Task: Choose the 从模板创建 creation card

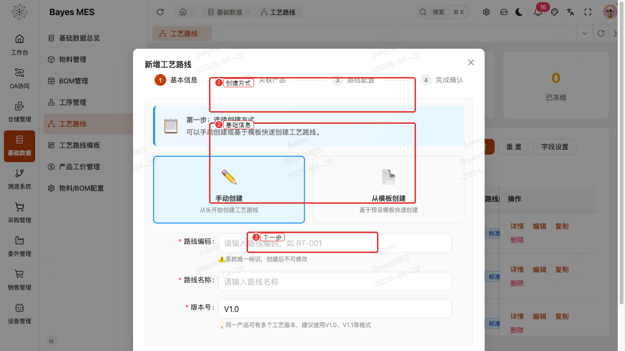Action: tap(389, 190)
